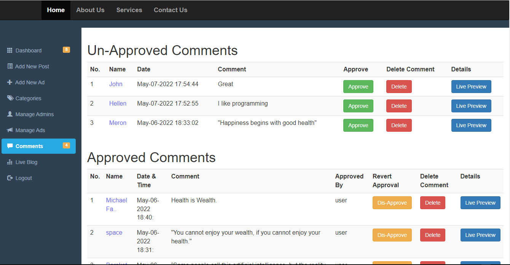
Task: Open Live Preview for John's comment
Action: coord(471,87)
